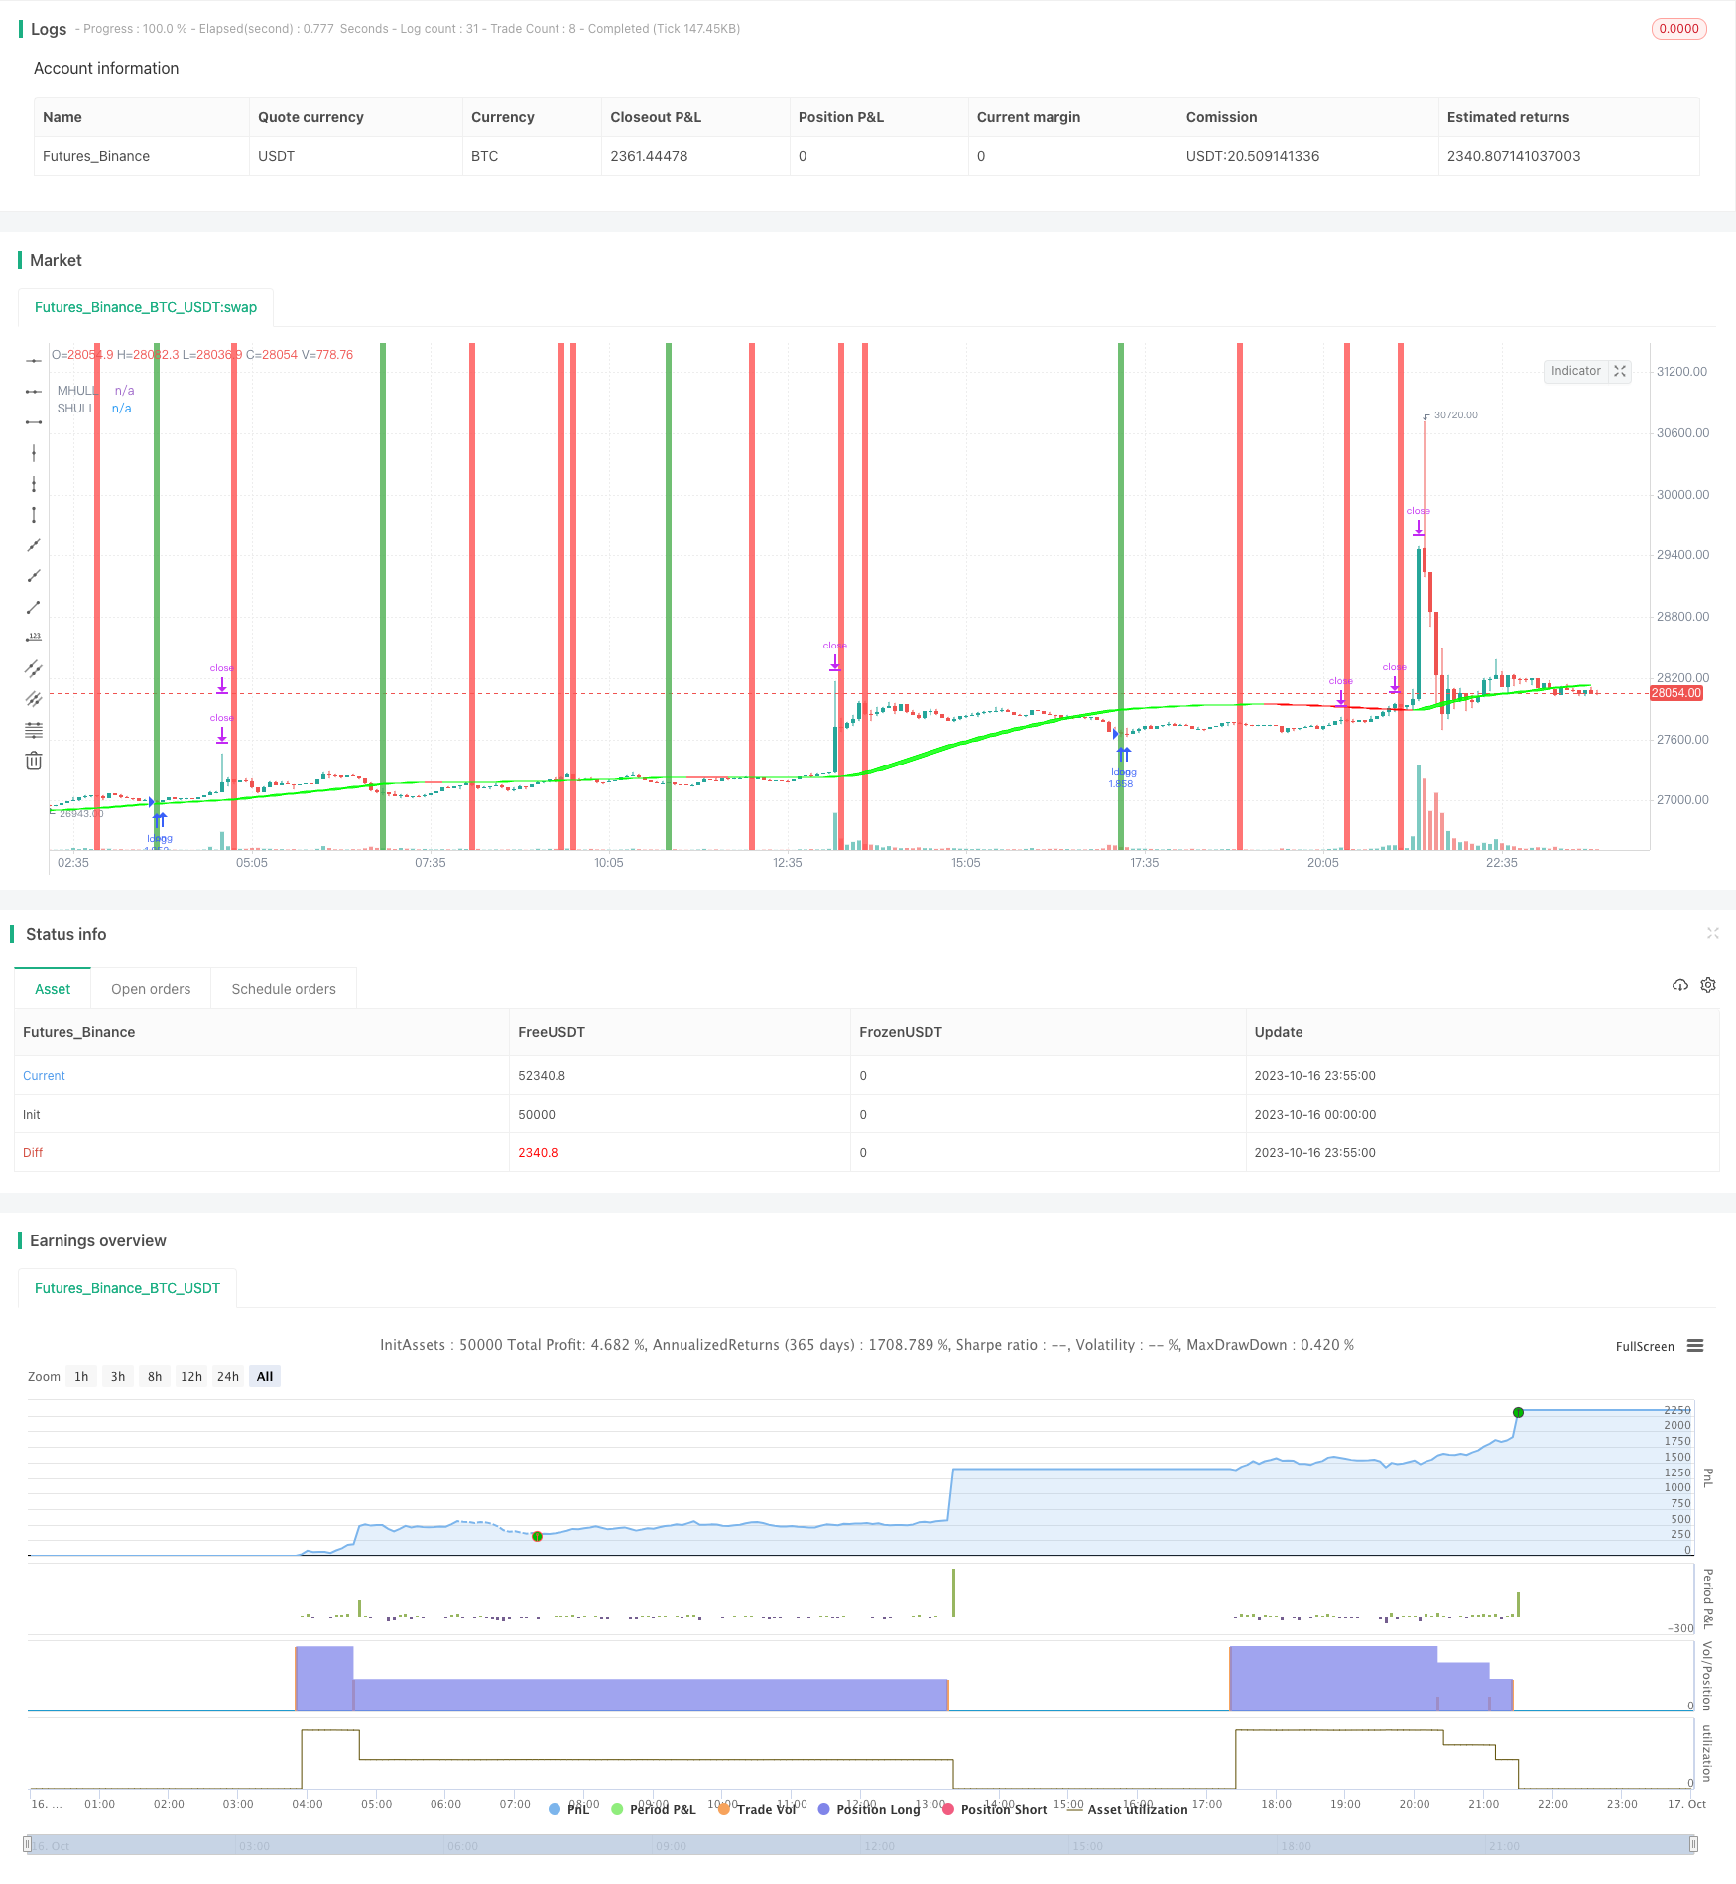Collapse the Indicator panel on the chart
1736x1884 pixels.
(1620, 371)
